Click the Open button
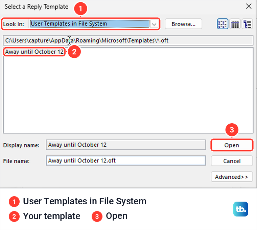This screenshot has width=257, height=230. 232,145
